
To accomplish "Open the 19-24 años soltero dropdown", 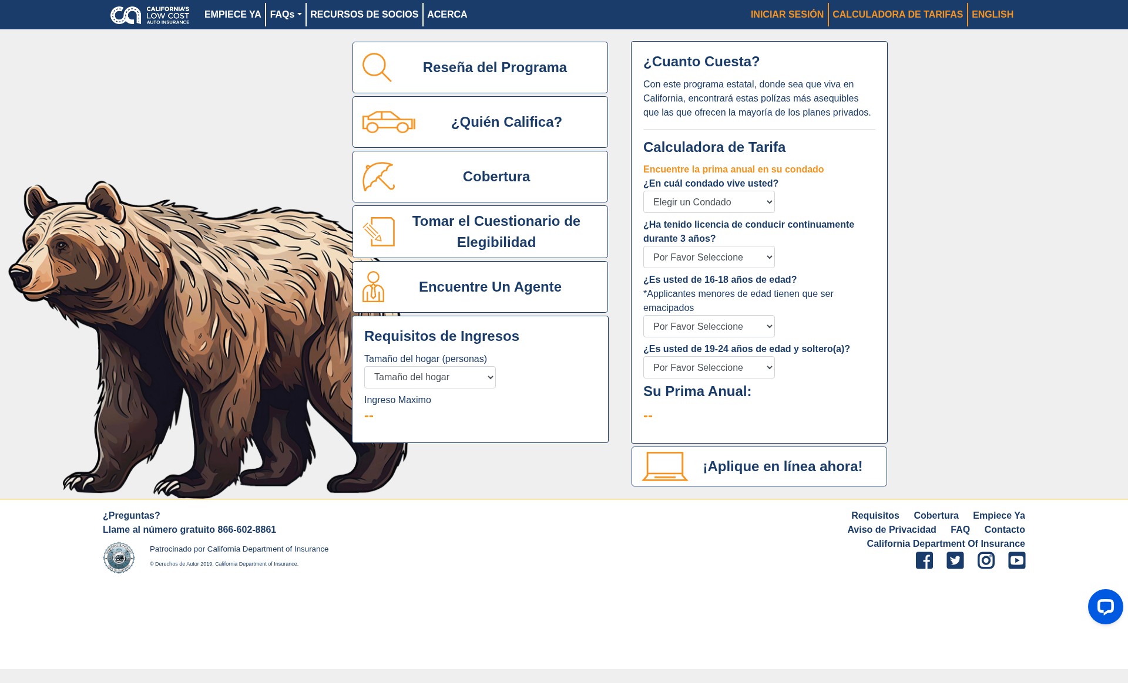I will (709, 367).
